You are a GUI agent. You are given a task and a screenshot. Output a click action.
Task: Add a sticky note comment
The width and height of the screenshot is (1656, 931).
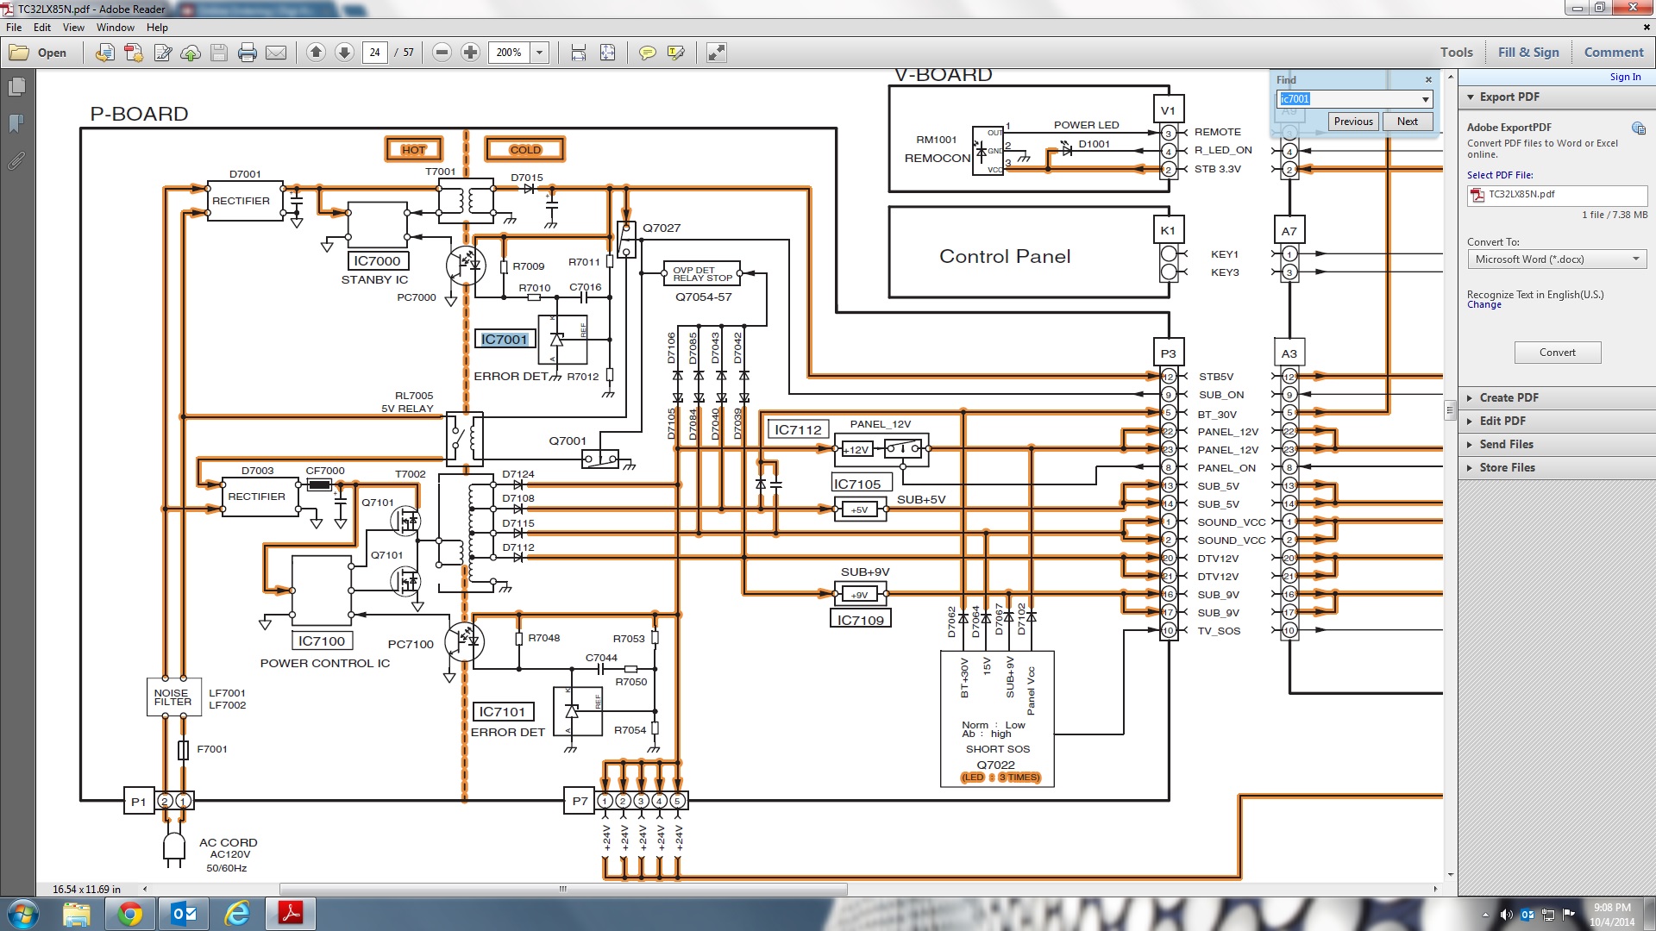tap(647, 53)
